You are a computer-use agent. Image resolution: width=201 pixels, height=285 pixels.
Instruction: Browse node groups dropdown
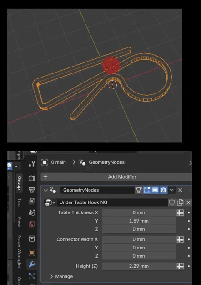point(50,202)
